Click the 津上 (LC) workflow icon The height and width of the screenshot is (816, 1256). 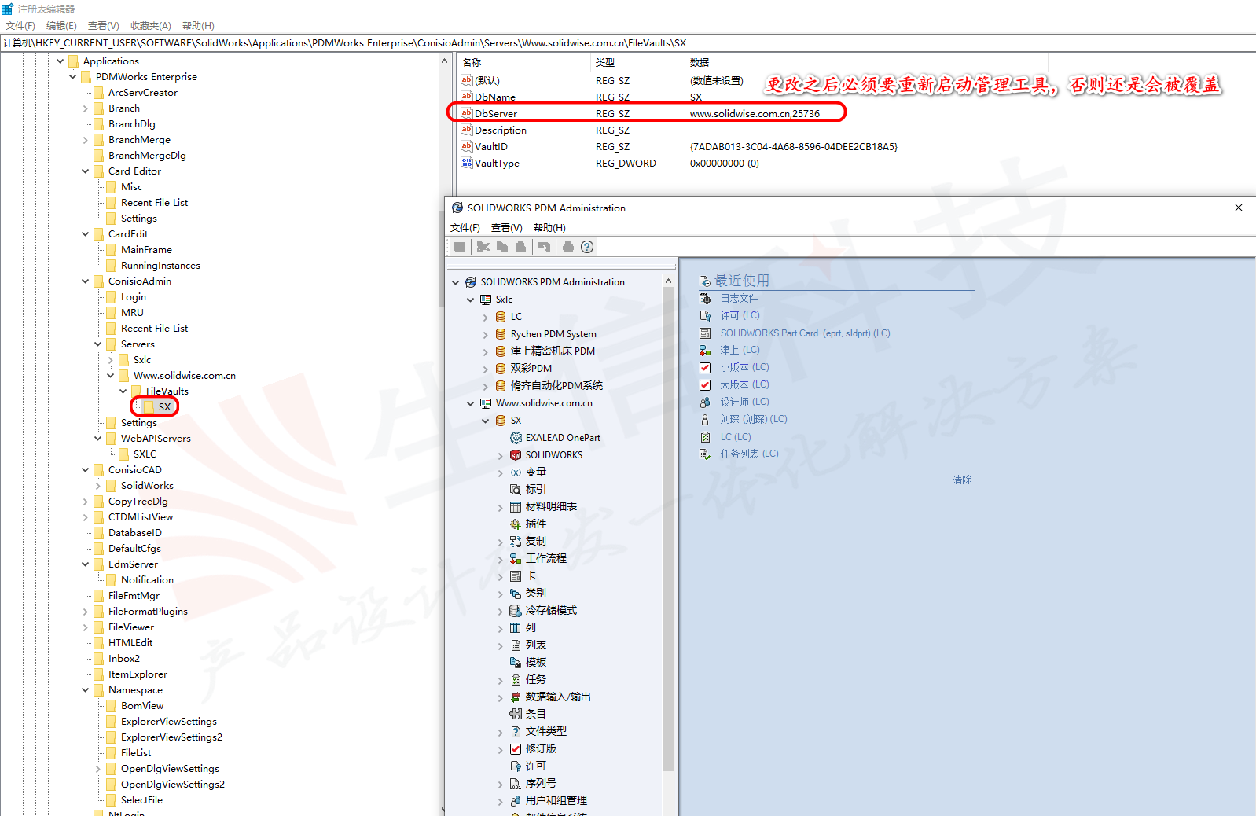(x=705, y=351)
